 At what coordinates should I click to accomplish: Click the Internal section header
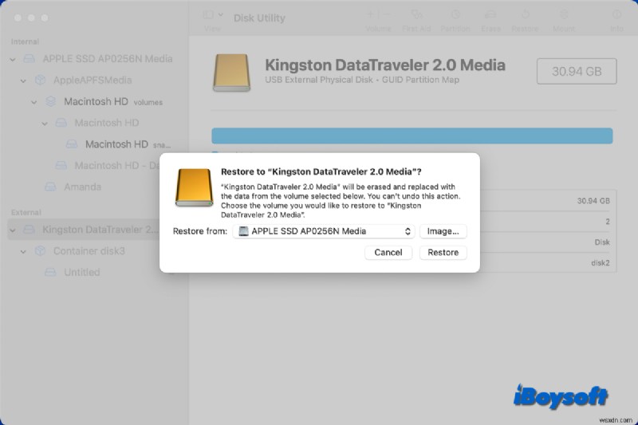click(25, 41)
